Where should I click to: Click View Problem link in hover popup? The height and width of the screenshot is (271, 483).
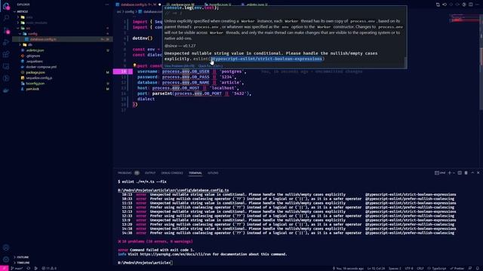[180, 65]
